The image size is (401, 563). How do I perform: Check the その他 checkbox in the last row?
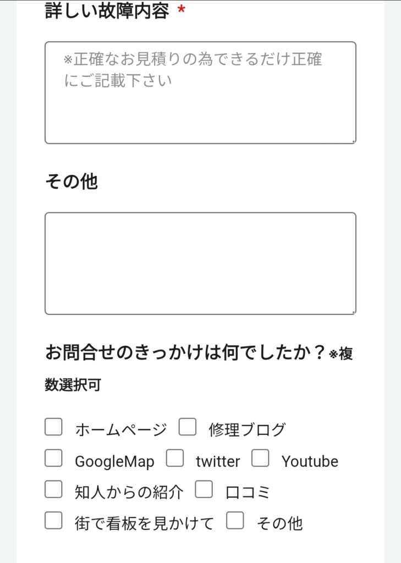coord(235,520)
